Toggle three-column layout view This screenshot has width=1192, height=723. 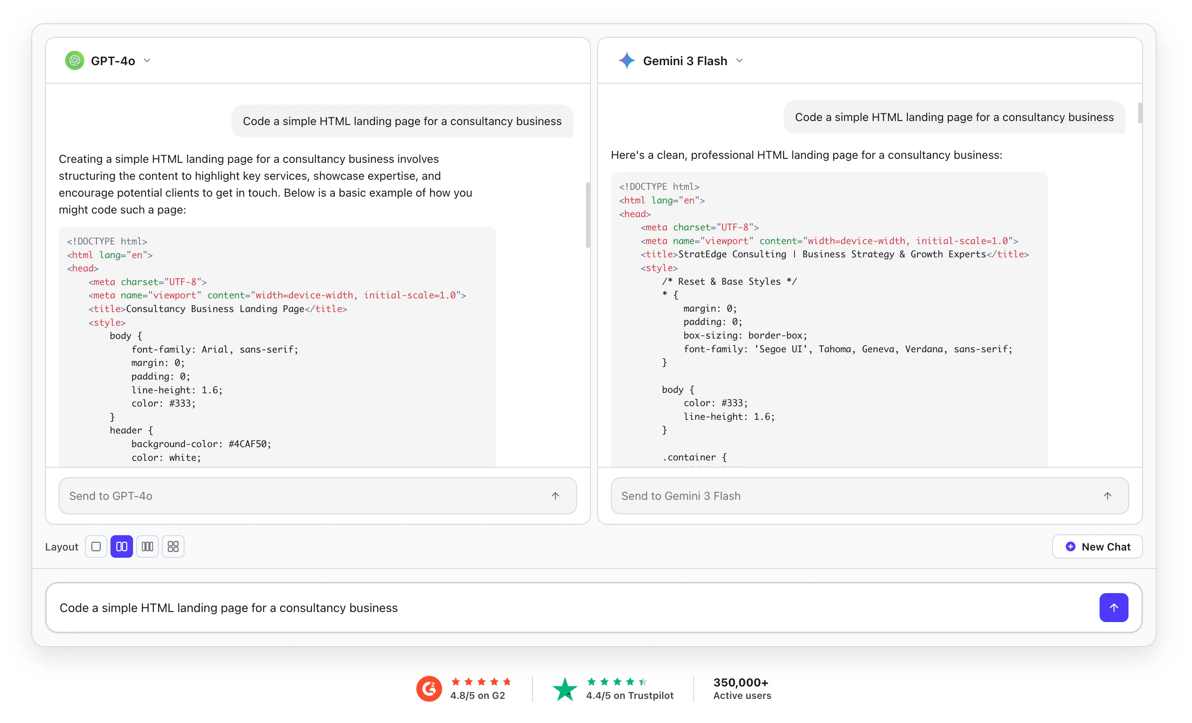click(x=147, y=546)
